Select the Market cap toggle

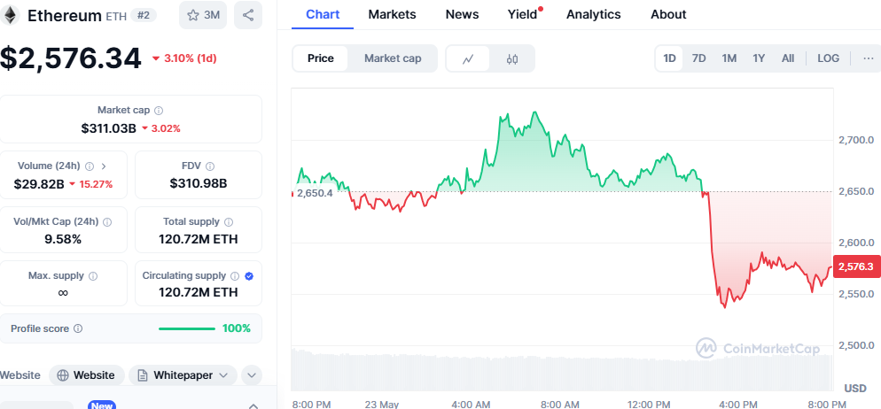[x=393, y=58]
